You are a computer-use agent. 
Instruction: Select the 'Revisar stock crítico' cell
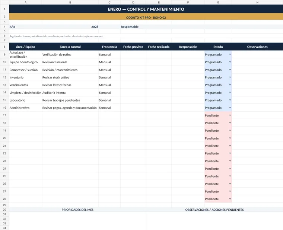point(70,77)
